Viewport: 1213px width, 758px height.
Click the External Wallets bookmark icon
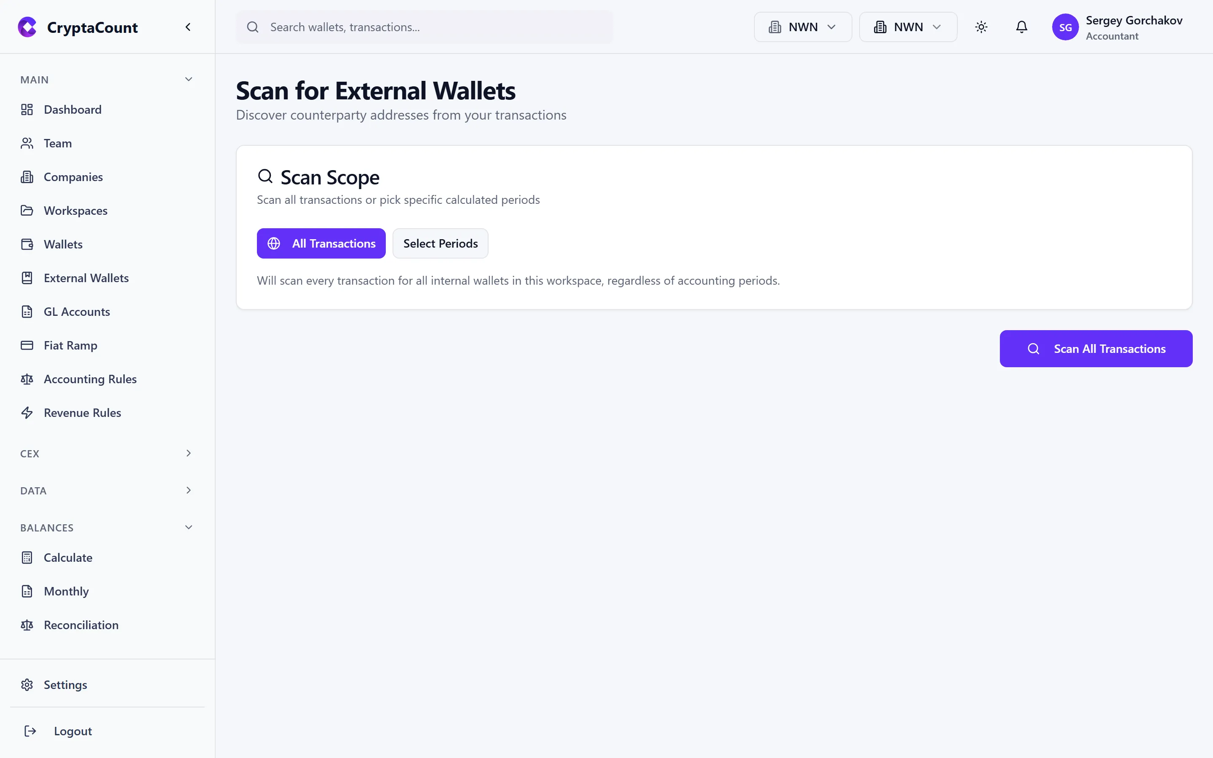27,278
